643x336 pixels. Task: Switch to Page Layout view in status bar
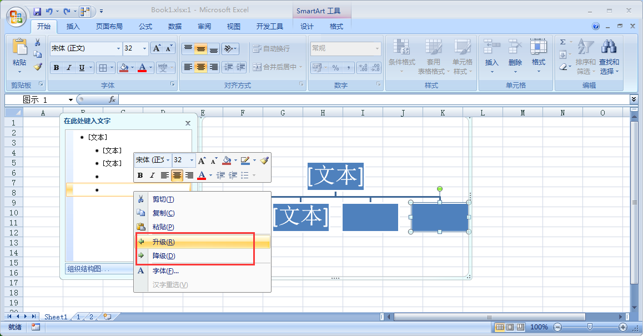tap(510, 327)
